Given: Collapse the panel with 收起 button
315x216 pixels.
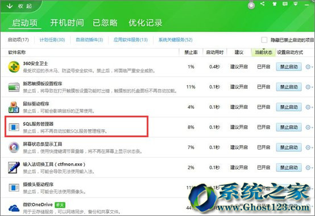Looking at the screenshot, I should pyautogui.click(x=19, y=6).
